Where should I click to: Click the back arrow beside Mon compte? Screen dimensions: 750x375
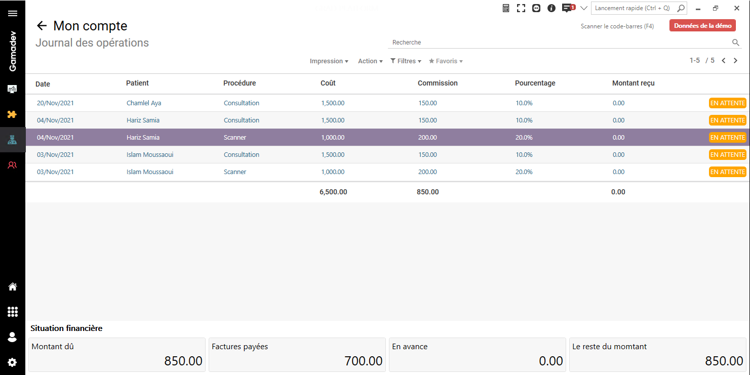click(x=42, y=26)
